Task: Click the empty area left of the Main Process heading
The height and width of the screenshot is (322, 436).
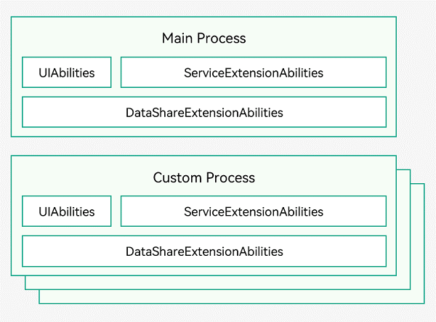Action: coord(86,38)
